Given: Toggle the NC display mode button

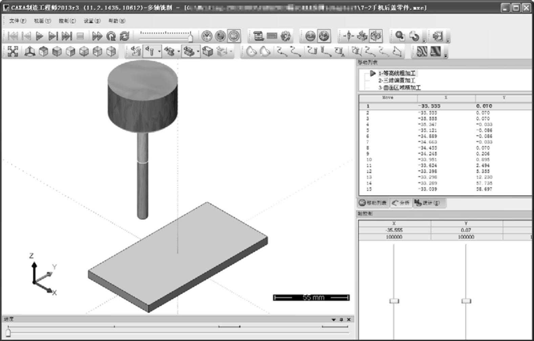Looking at the screenshot, I should point(234,36).
